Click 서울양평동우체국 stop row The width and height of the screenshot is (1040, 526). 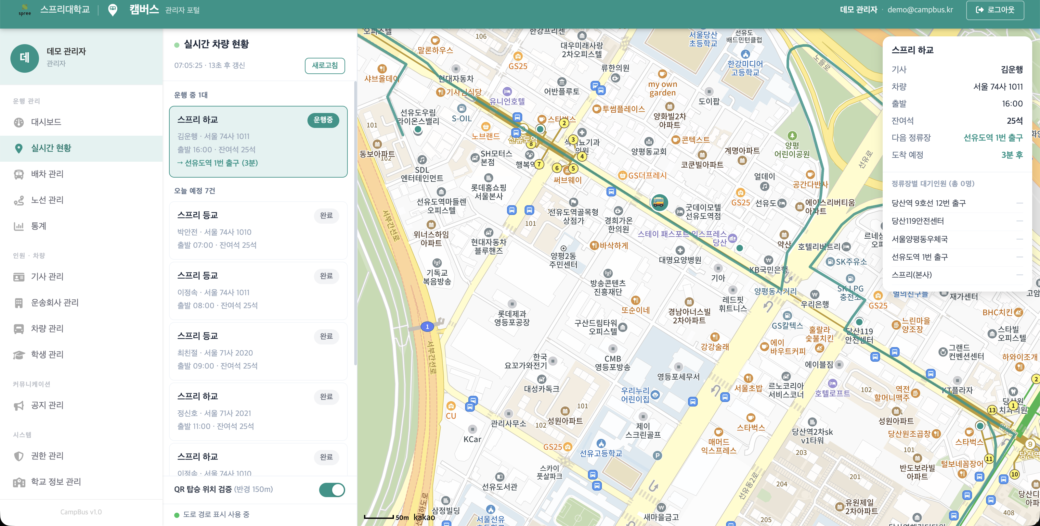957,239
